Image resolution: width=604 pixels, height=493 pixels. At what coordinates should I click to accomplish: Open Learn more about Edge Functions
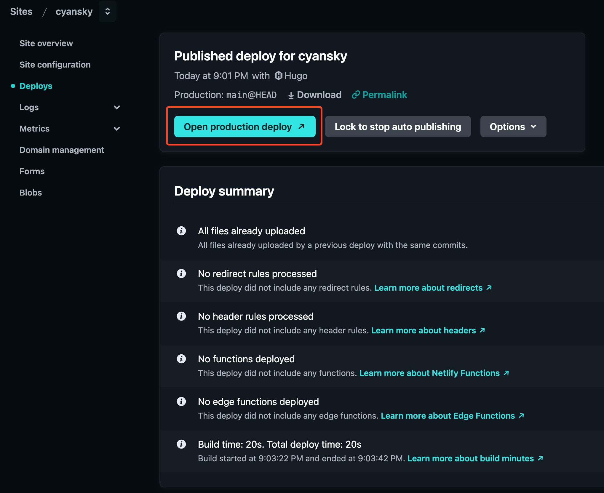pyautogui.click(x=453, y=416)
